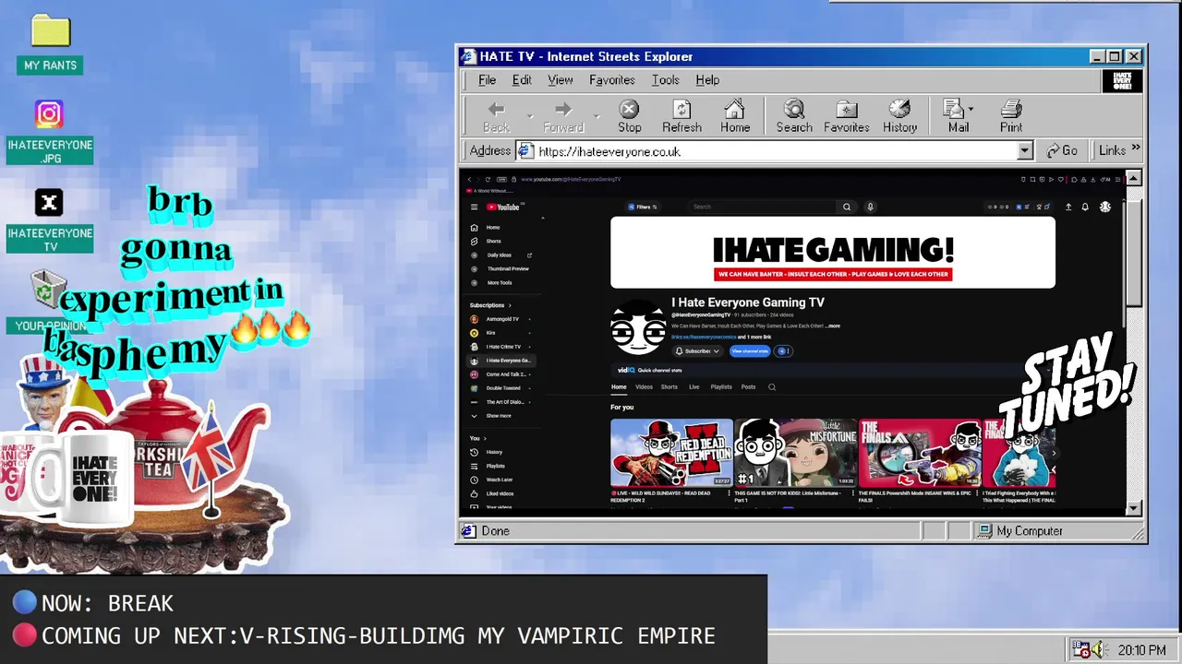
Task: Click the YouTube notifications bell
Action: point(1085,207)
